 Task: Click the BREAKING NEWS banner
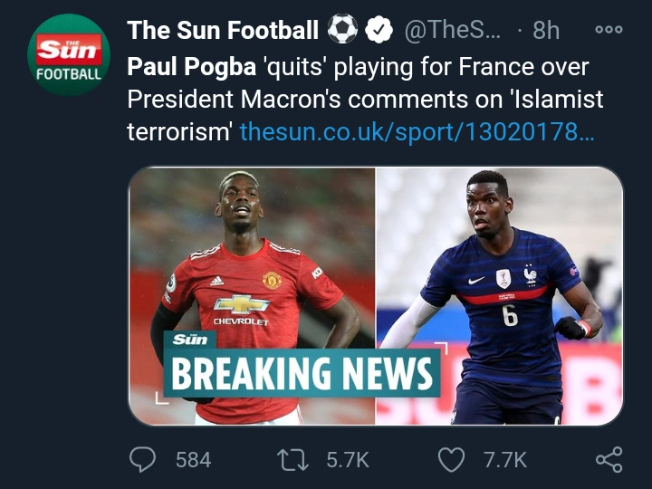click(302, 373)
